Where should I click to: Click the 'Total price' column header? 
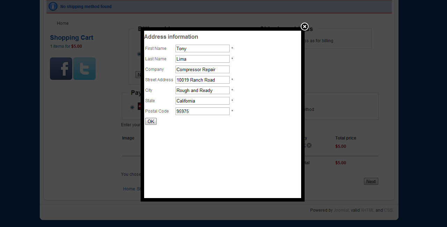[x=346, y=138]
